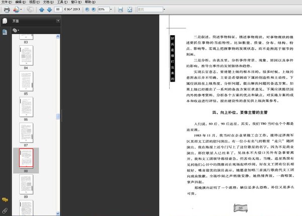Select page 87 thumbnail
Image resolution: width=302 pixels, height=216 pixels.
point(26,133)
